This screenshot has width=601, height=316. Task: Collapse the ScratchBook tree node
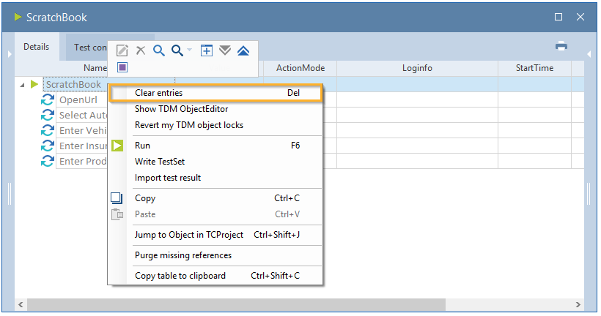pos(22,85)
